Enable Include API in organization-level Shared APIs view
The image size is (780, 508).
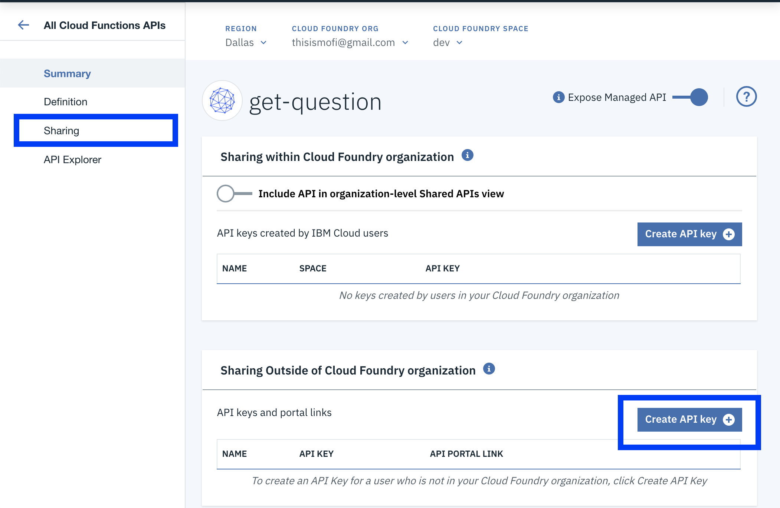235,194
